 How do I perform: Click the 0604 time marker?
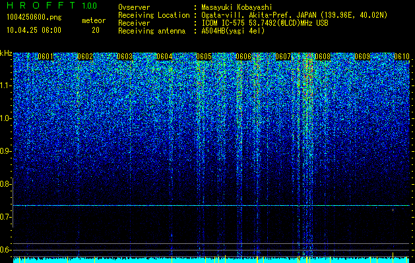(x=164, y=57)
